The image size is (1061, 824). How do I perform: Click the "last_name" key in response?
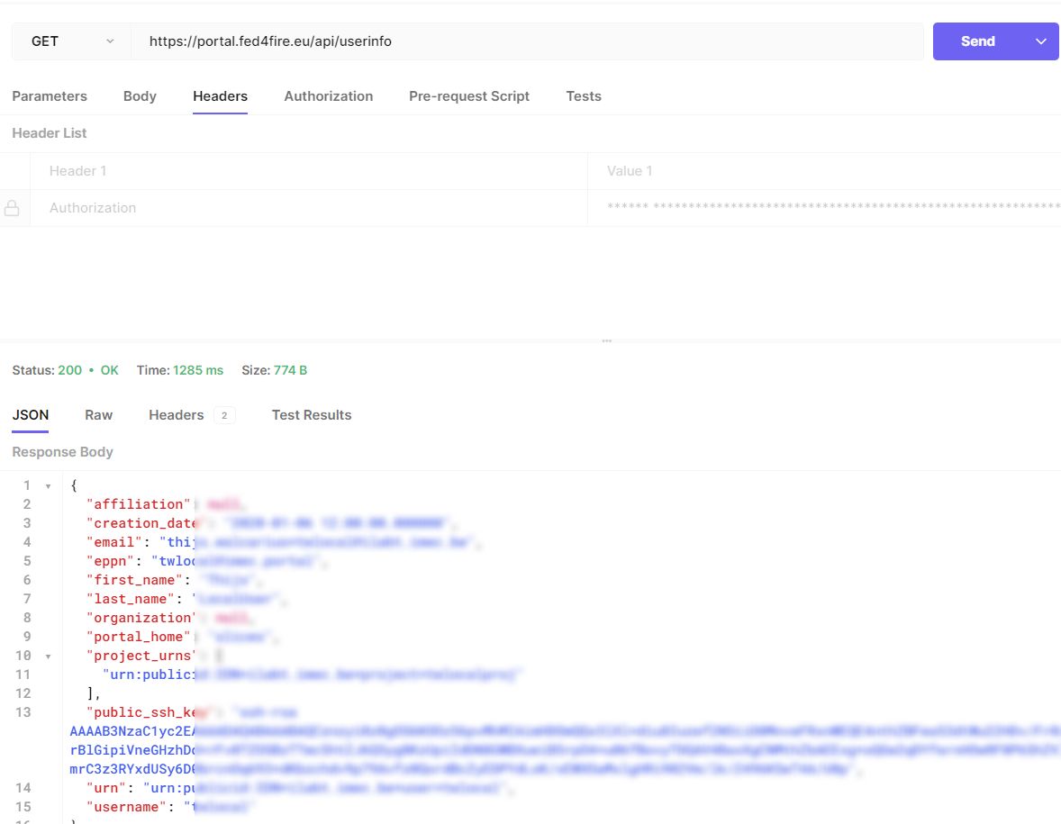click(130, 599)
